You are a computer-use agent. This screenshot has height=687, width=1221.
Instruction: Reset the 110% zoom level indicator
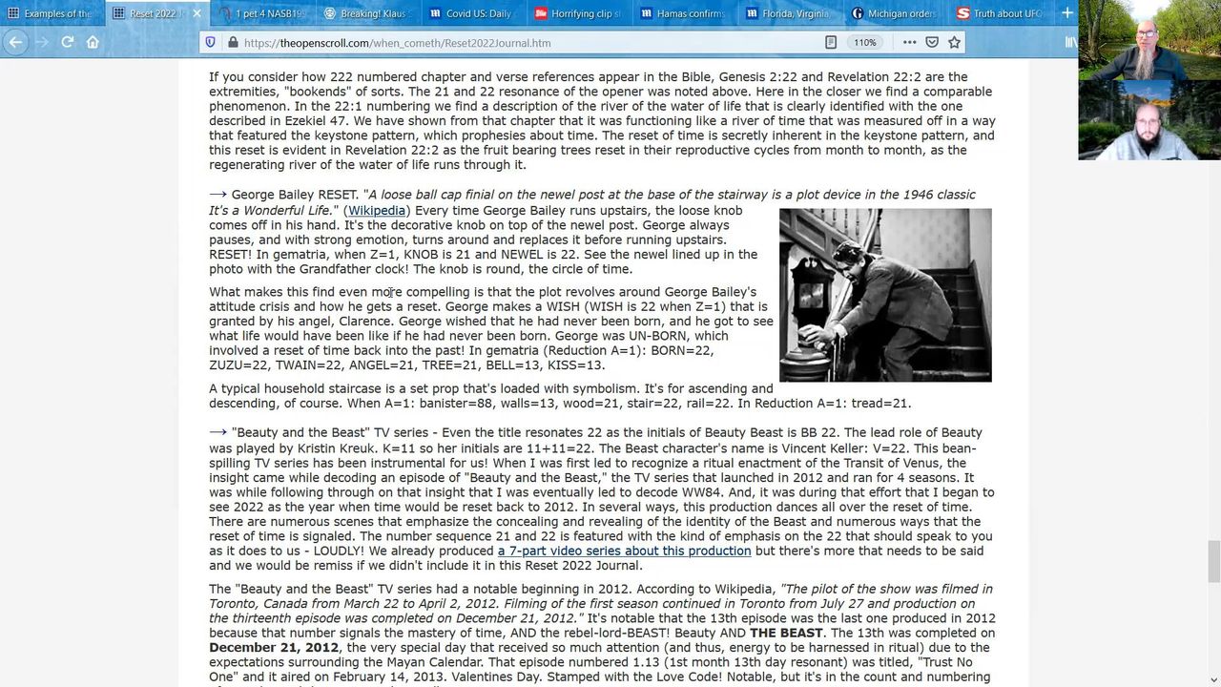point(864,43)
